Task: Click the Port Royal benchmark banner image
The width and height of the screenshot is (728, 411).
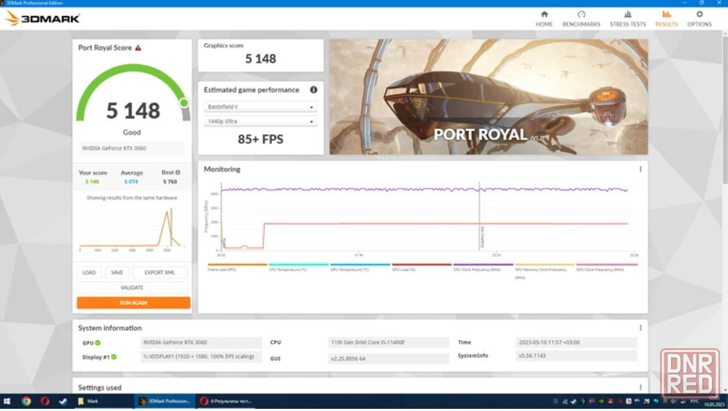Action: click(x=488, y=96)
